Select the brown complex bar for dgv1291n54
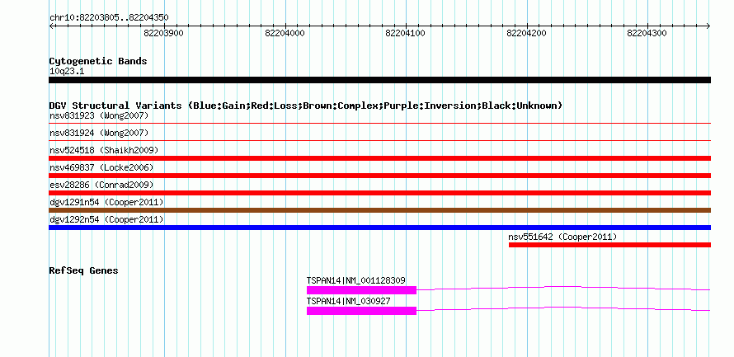The image size is (734, 357). tap(379, 210)
